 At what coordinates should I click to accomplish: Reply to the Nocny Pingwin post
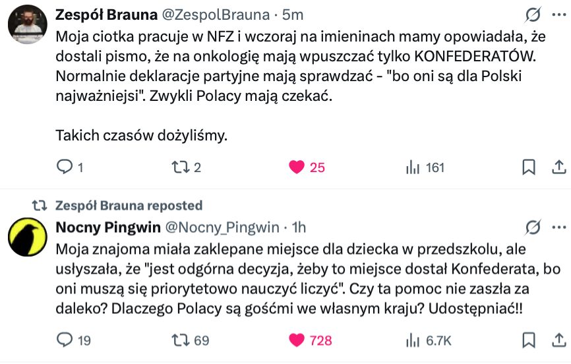tap(65, 340)
